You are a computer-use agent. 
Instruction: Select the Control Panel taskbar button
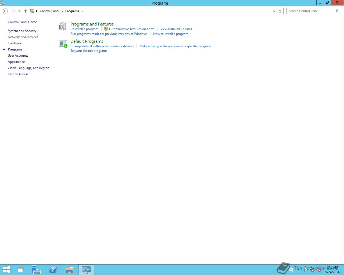[x=86, y=270]
